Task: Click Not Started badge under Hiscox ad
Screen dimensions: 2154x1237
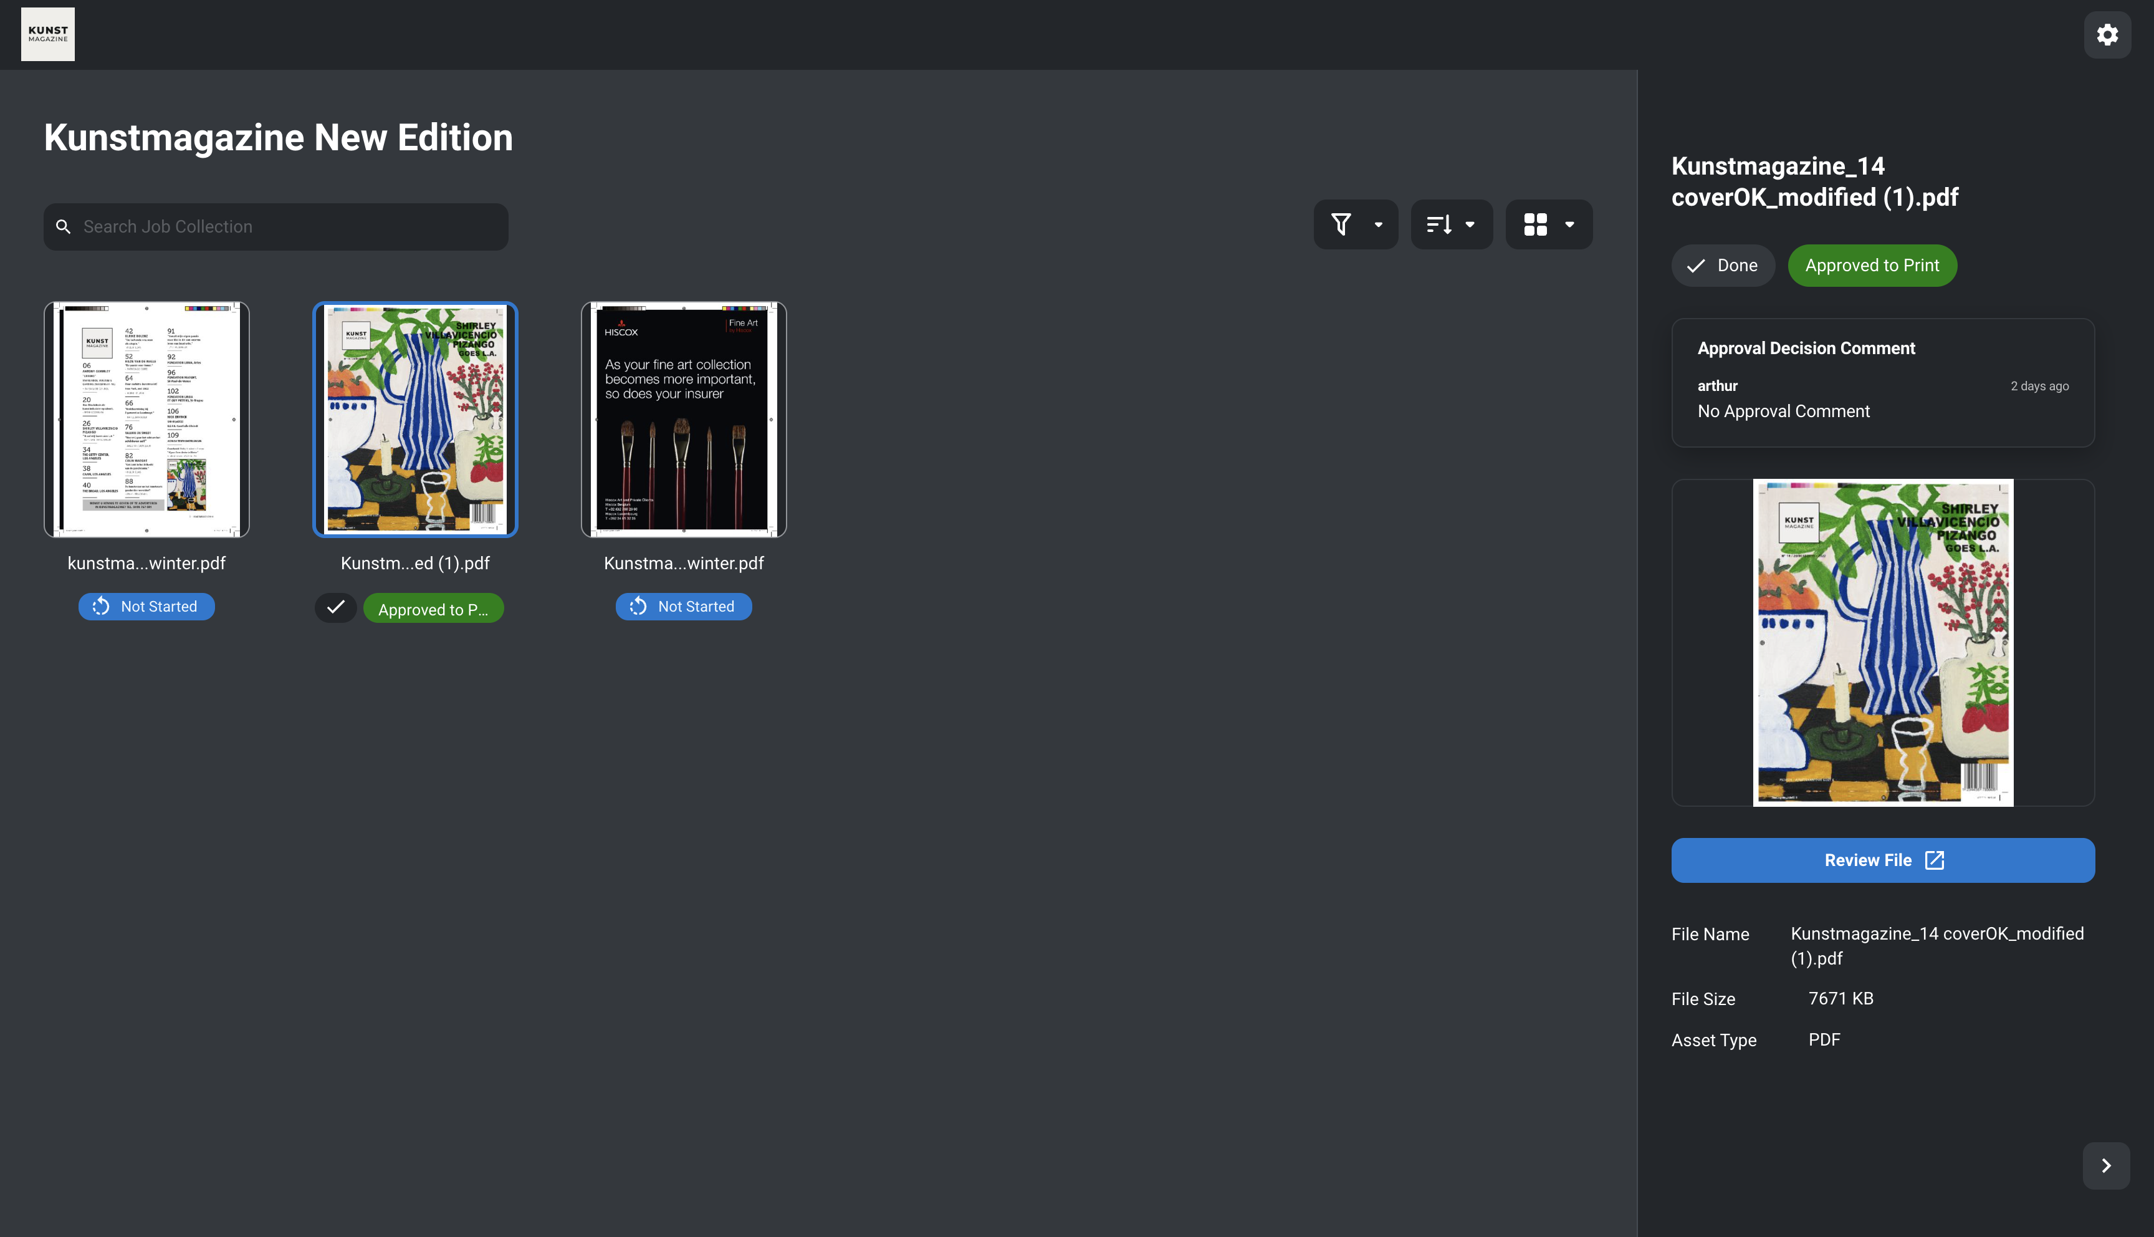Action: 684,607
